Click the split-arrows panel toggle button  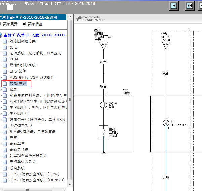click(190, 6)
